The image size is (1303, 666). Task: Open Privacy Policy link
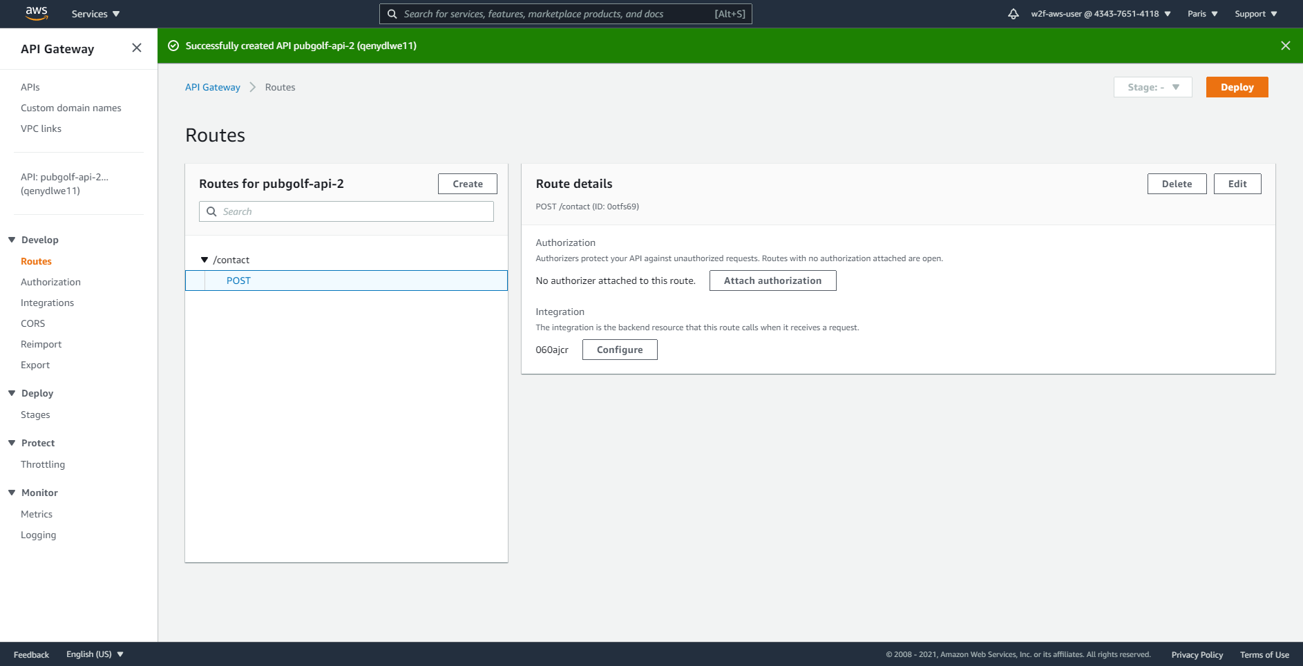(x=1197, y=654)
